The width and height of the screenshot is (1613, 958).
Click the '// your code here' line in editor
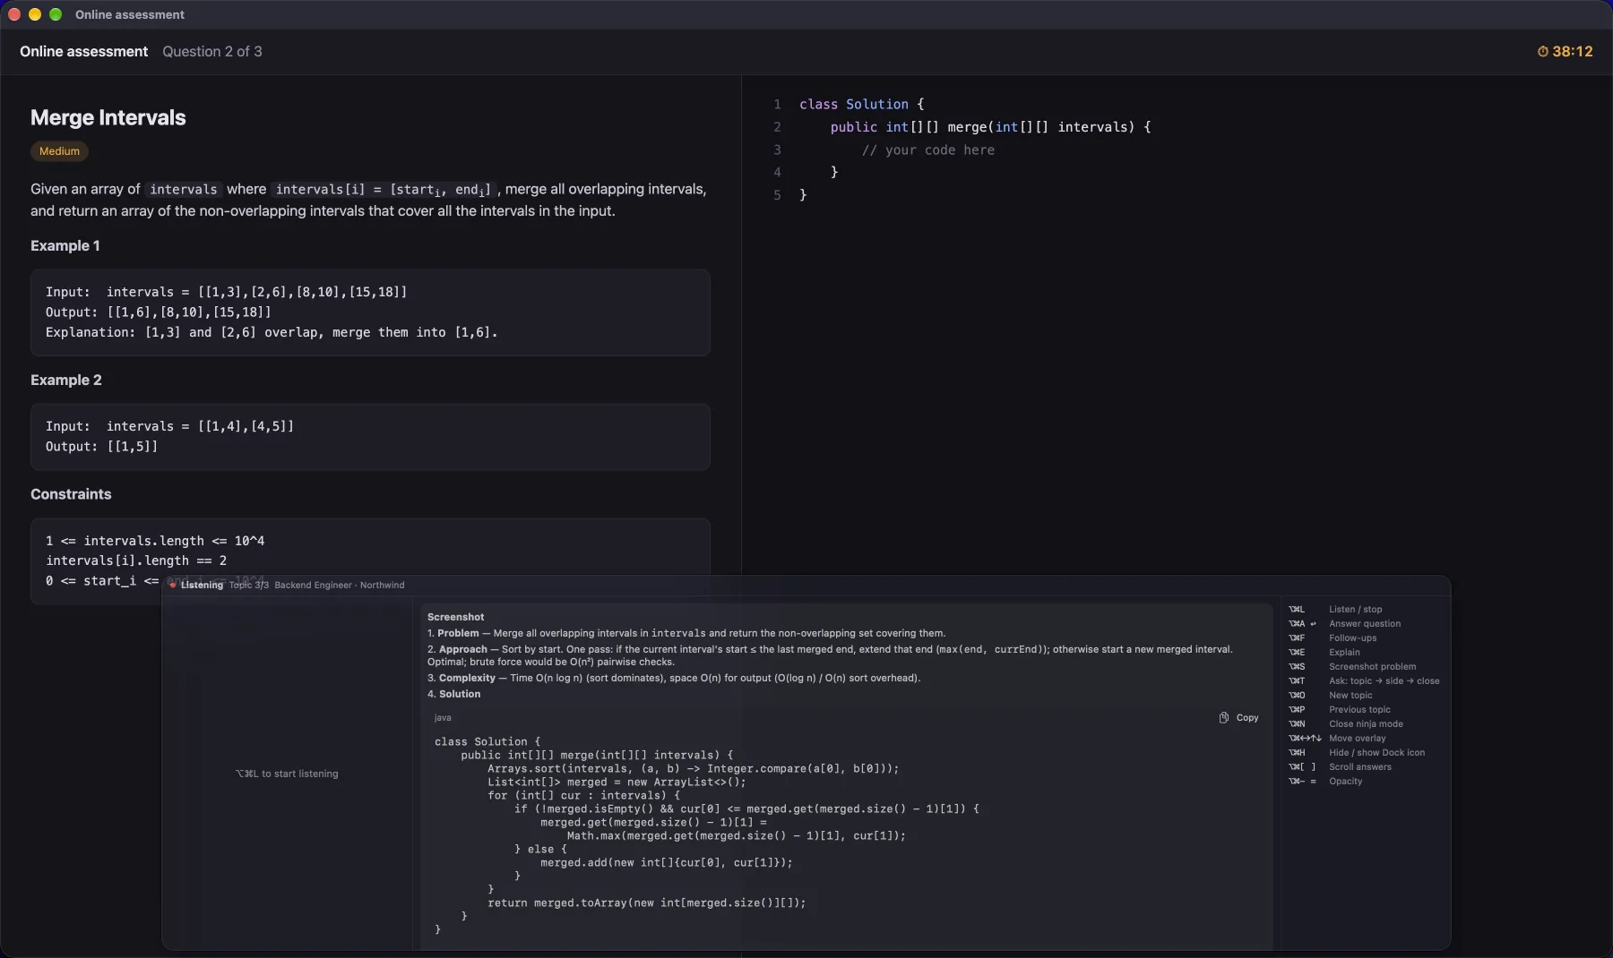[928, 150]
